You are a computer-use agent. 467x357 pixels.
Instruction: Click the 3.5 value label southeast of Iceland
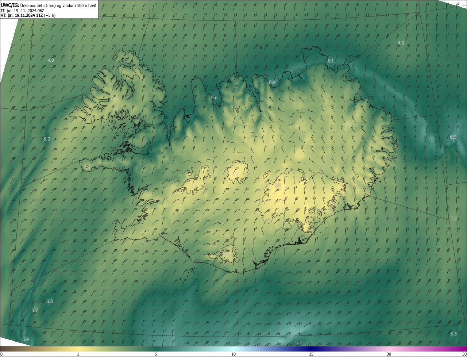pyautogui.click(x=454, y=218)
